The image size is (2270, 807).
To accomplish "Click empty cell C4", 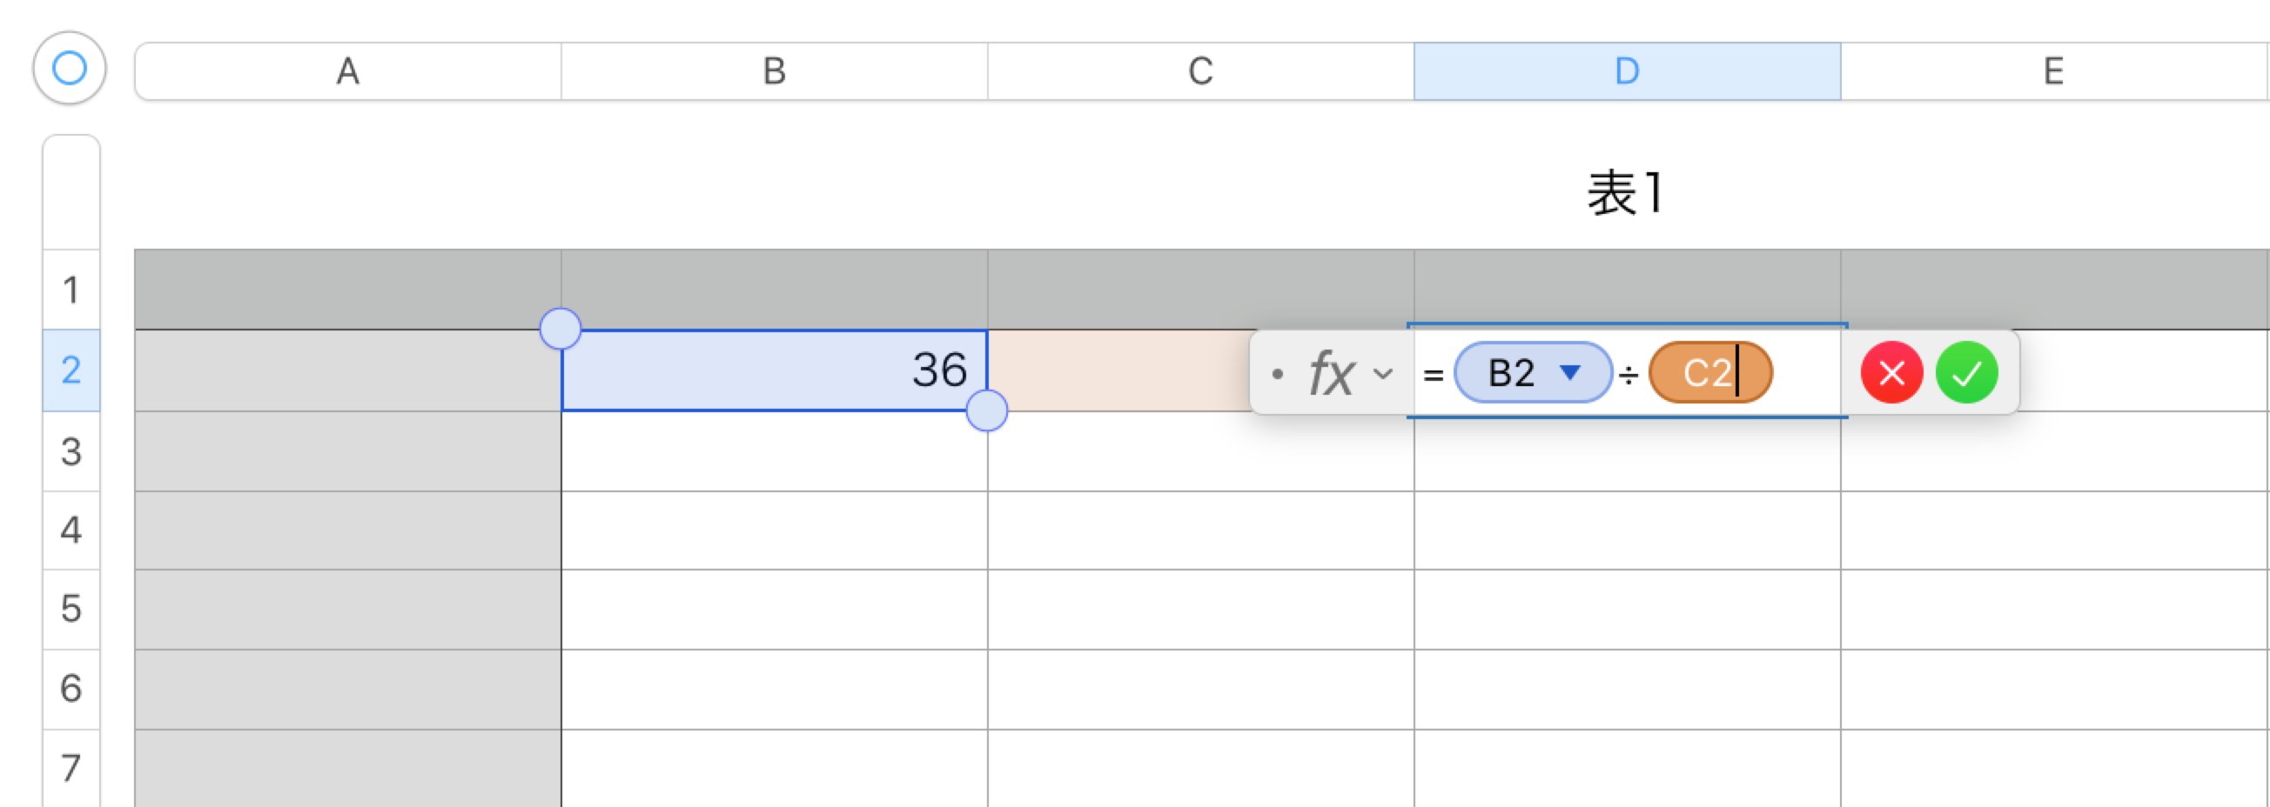I will pos(1200,530).
